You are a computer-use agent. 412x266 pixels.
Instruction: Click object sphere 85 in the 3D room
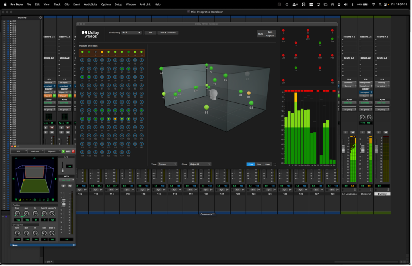206,107
